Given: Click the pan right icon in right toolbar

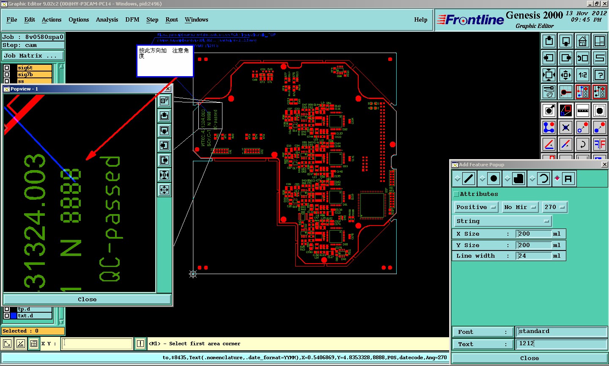Looking at the screenshot, I should coord(566,58).
